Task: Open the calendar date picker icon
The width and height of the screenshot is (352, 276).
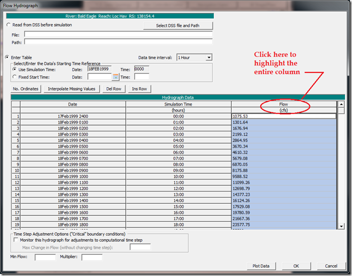Action: point(116,77)
